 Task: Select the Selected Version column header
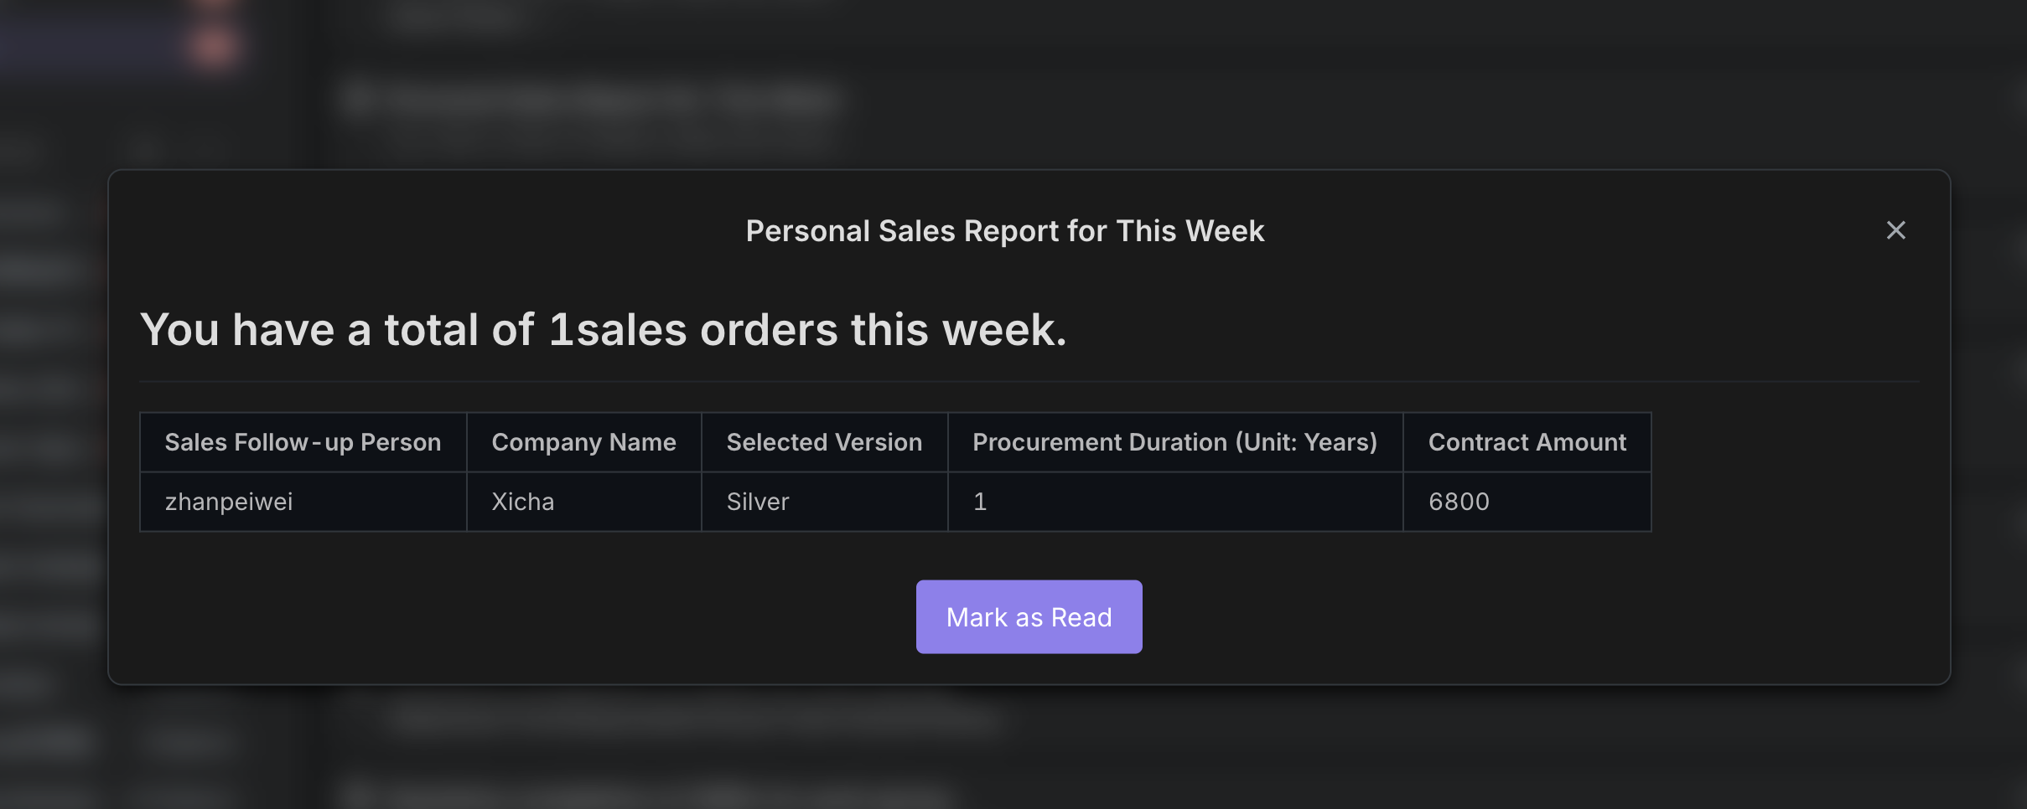(824, 442)
